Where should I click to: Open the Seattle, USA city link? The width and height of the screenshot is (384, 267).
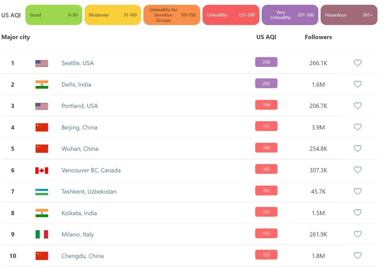(77, 63)
